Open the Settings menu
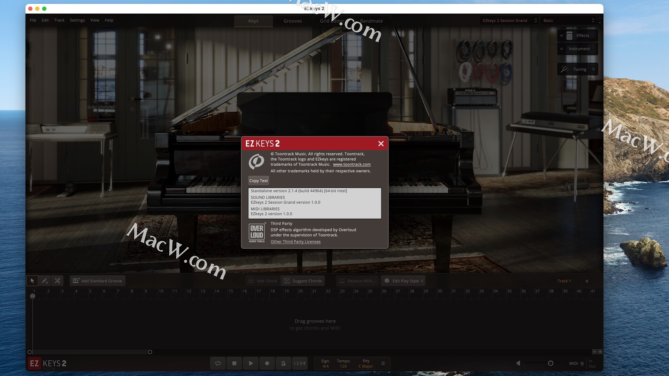The width and height of the screenshot is (669, 376). coord(77,20)
